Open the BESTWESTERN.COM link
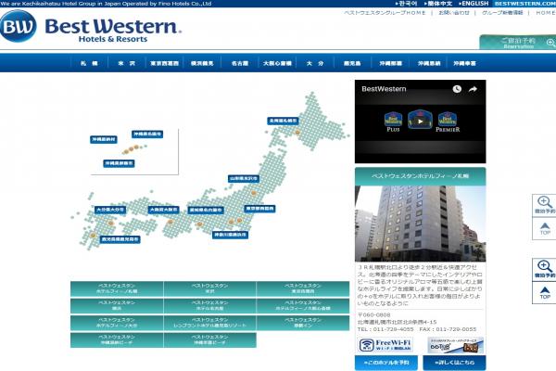 pyautogui.click(x=524, y=4)
